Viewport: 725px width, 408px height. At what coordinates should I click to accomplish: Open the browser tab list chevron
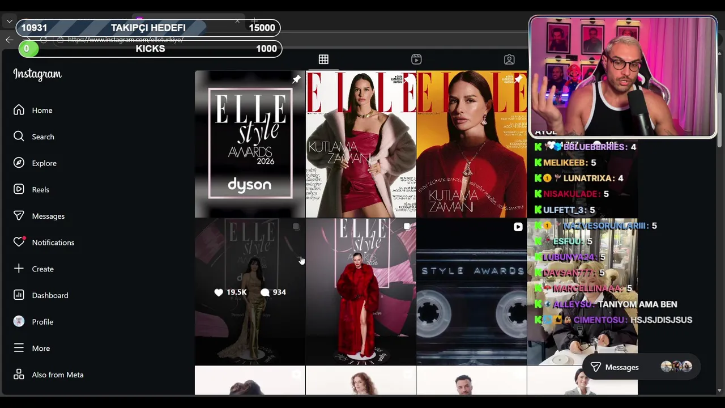(x=9, y=22)
